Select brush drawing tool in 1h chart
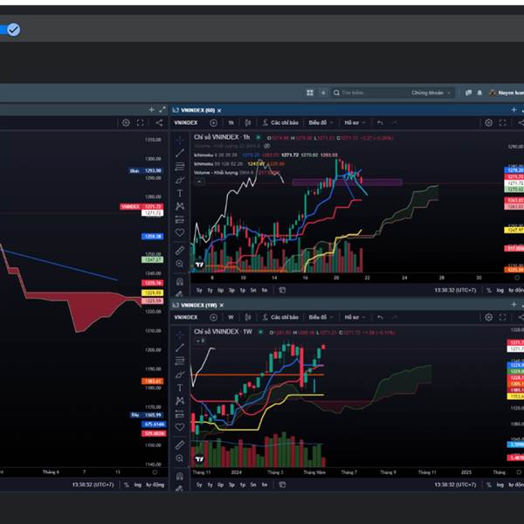Image resolution: width=524 pixels, height=524 pixels. pos(180,180)
